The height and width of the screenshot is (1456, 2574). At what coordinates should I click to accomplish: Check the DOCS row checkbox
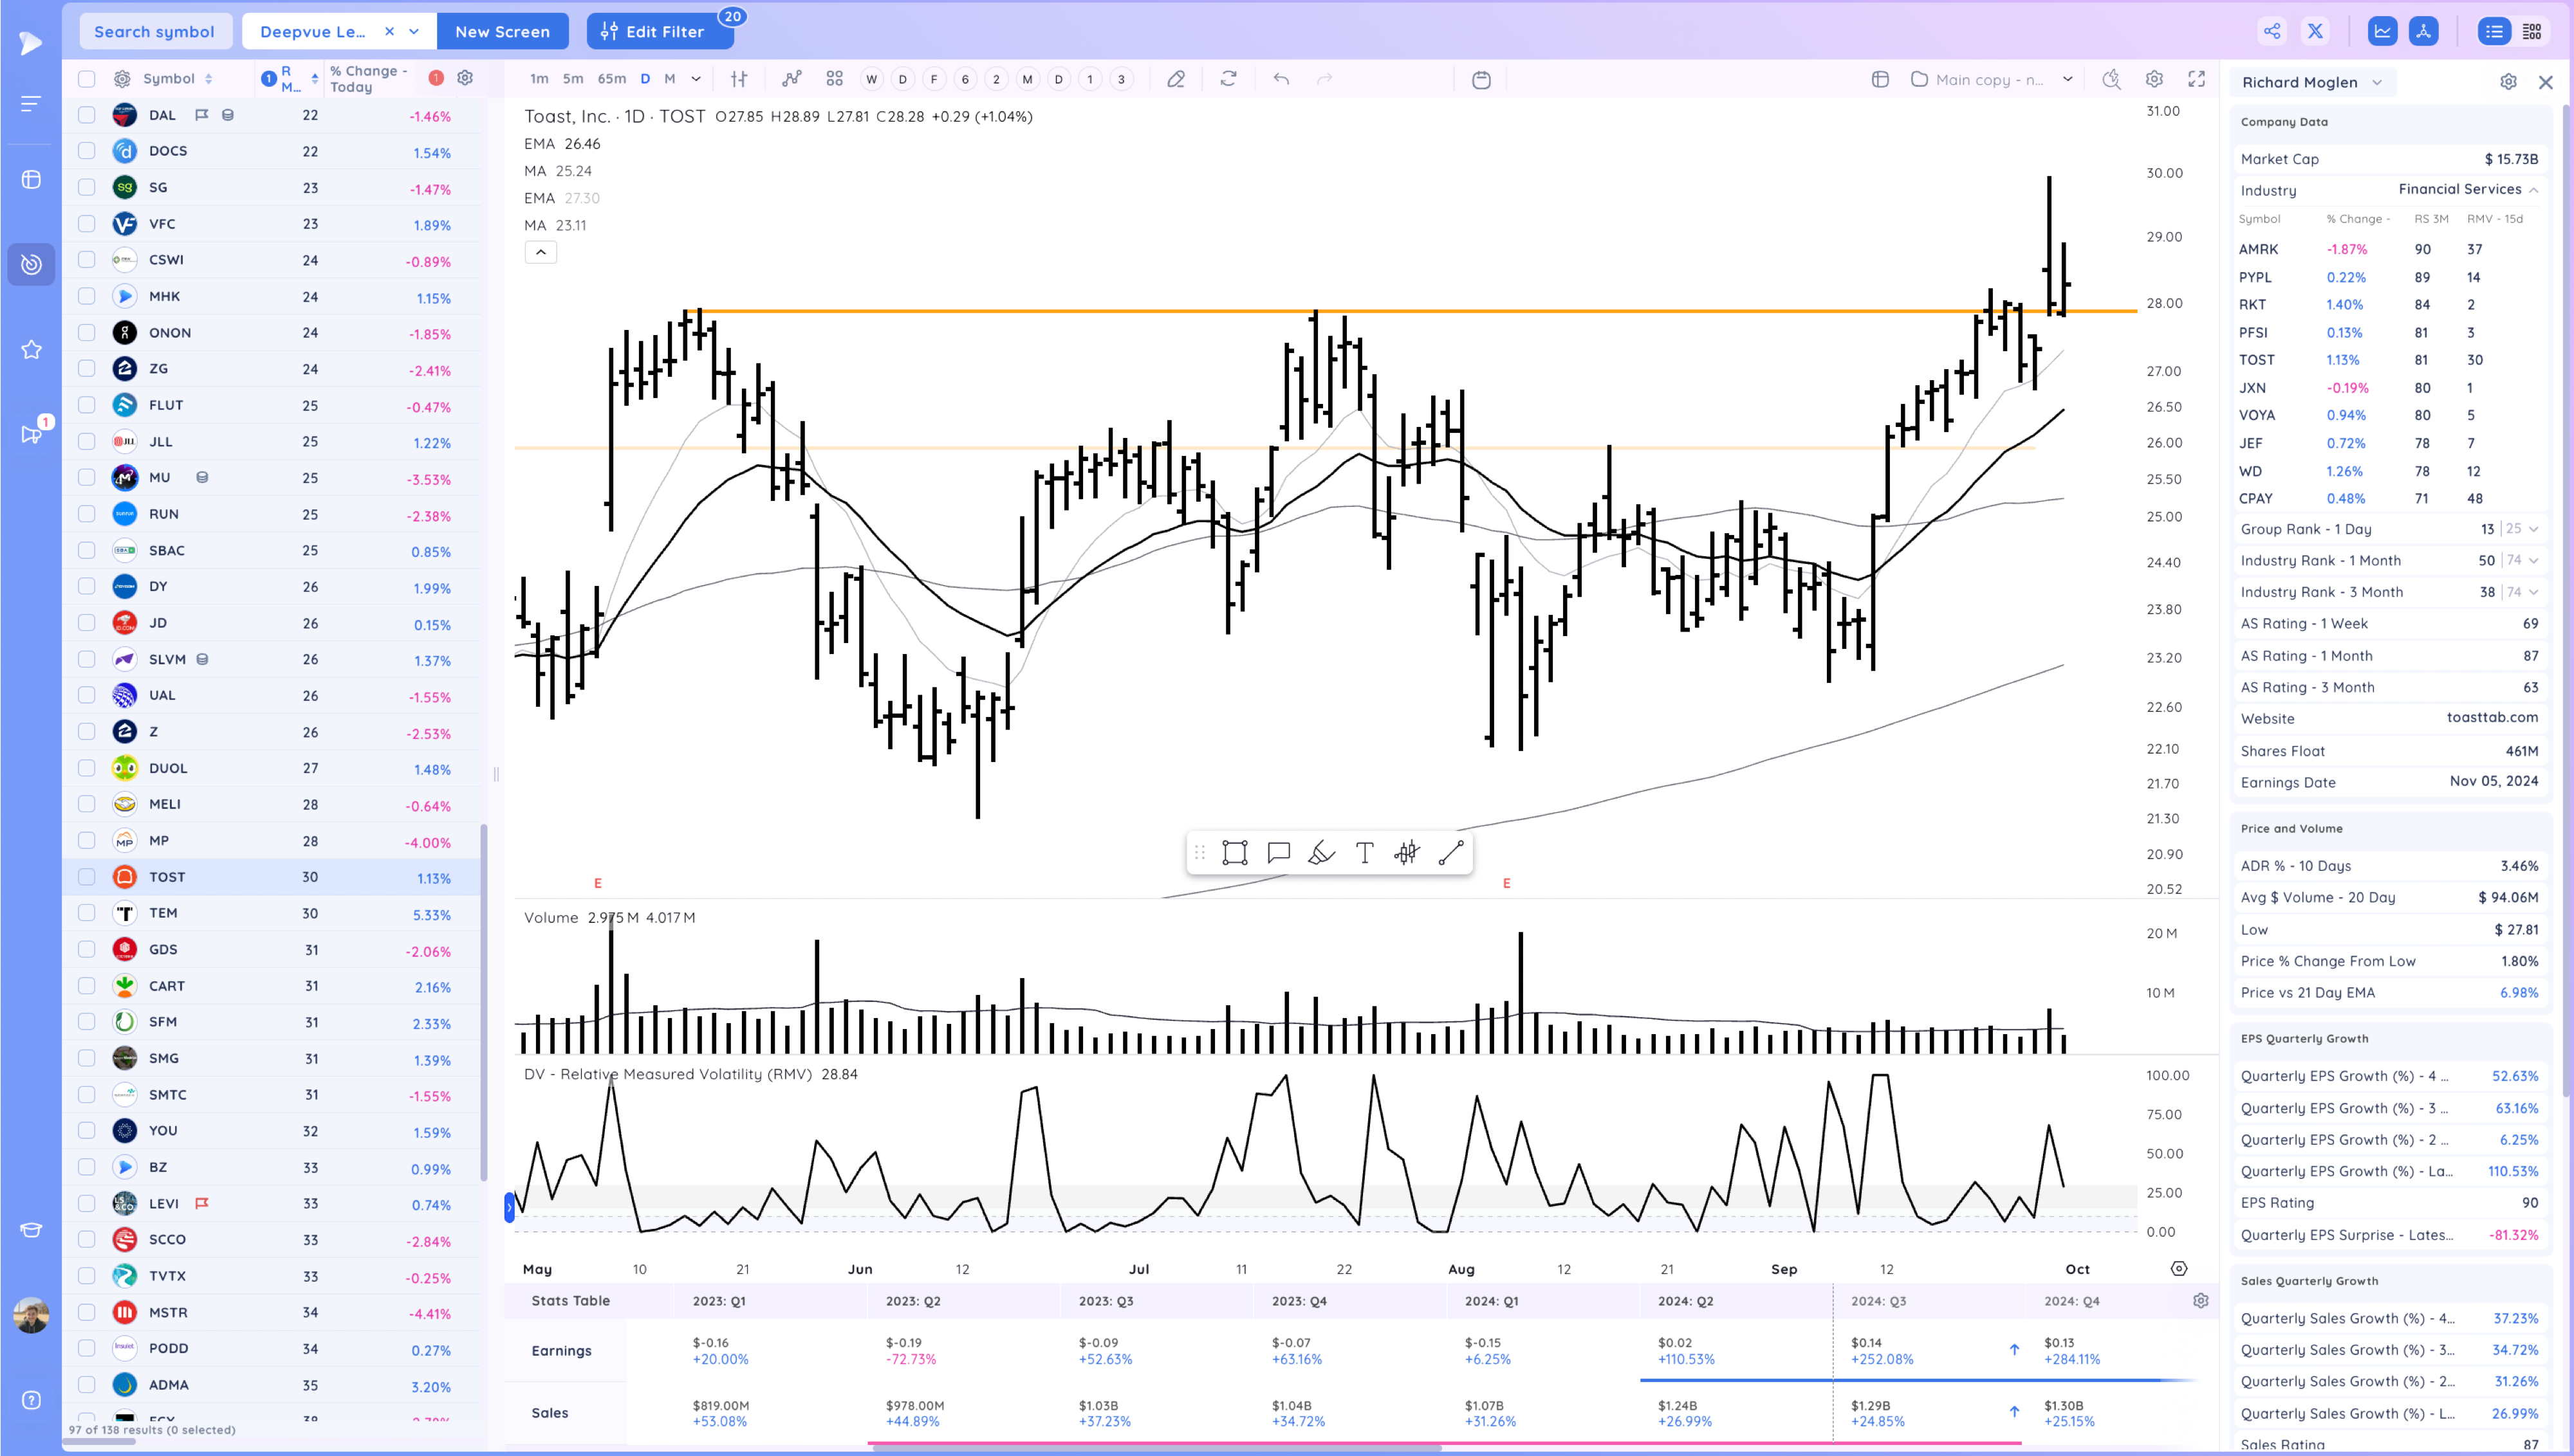87,151
